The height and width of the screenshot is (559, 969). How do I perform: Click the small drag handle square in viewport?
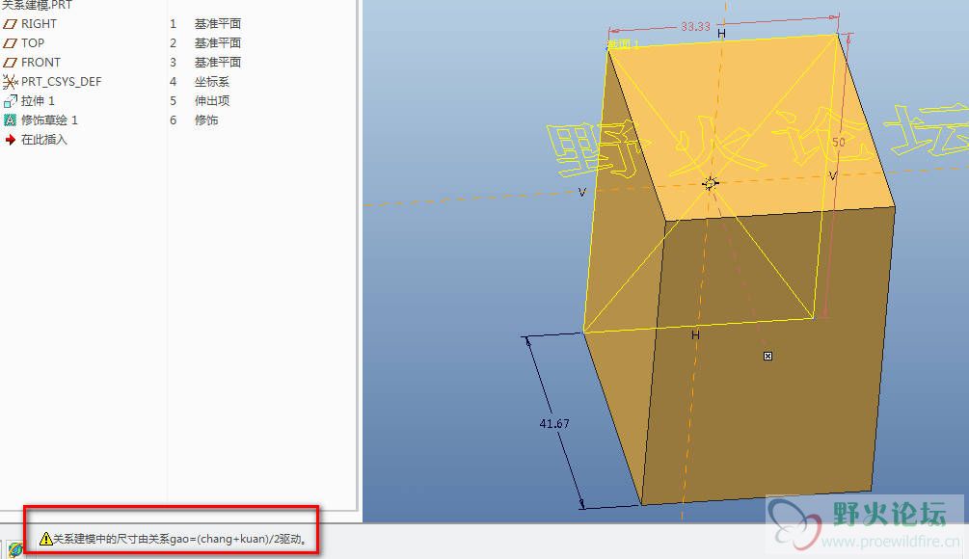click(x=767, y=356)
